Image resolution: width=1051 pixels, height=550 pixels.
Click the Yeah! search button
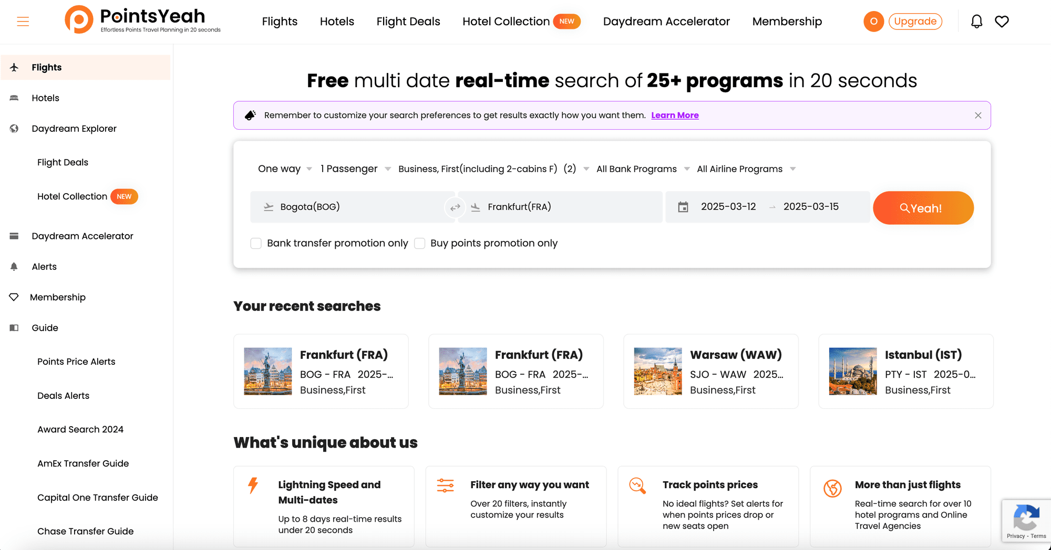[923, 208]
